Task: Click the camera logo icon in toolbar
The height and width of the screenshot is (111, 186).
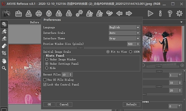Action: tap(6, 13)
